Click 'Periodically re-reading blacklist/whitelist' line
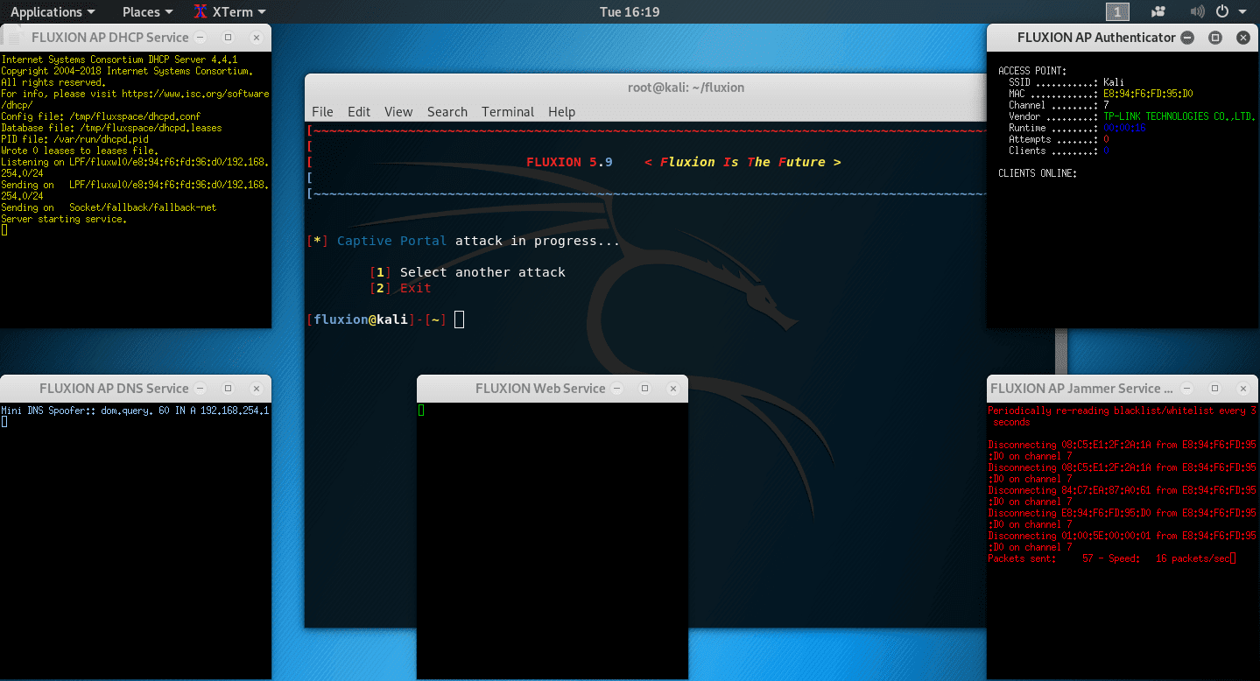1260x681 pixels. click(x=1123, y=416)
